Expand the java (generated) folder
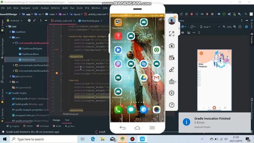Viewport: 254px width, 143px height. 10,76
